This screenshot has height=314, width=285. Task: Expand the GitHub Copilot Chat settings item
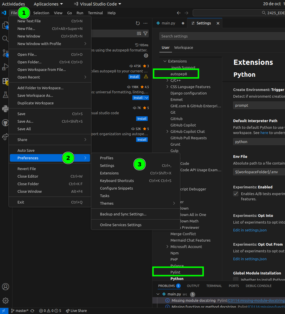(168, 131)
